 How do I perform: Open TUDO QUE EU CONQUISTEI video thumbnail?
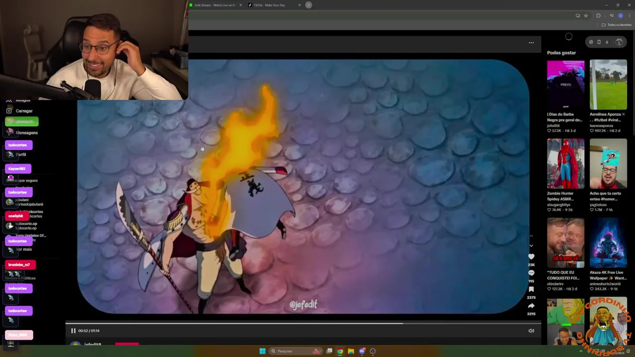pyautogui.click(x=566, y=242)
